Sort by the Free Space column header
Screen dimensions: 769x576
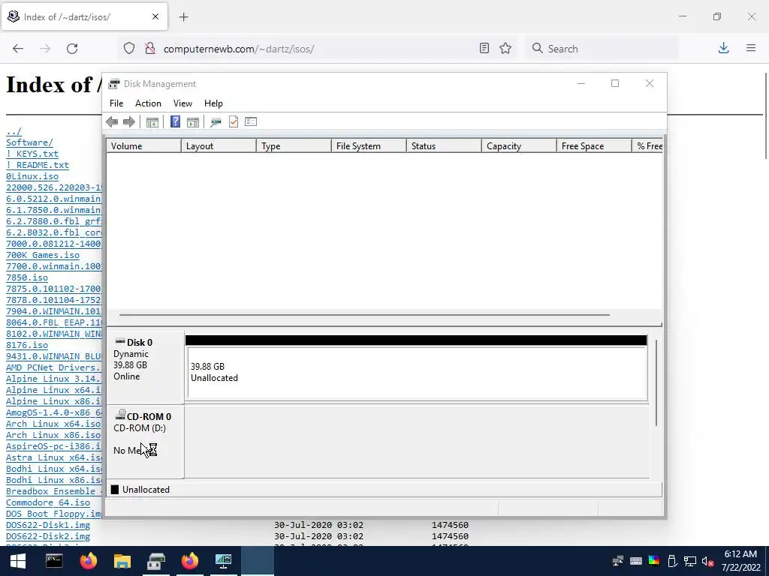[x=594, y=146]
